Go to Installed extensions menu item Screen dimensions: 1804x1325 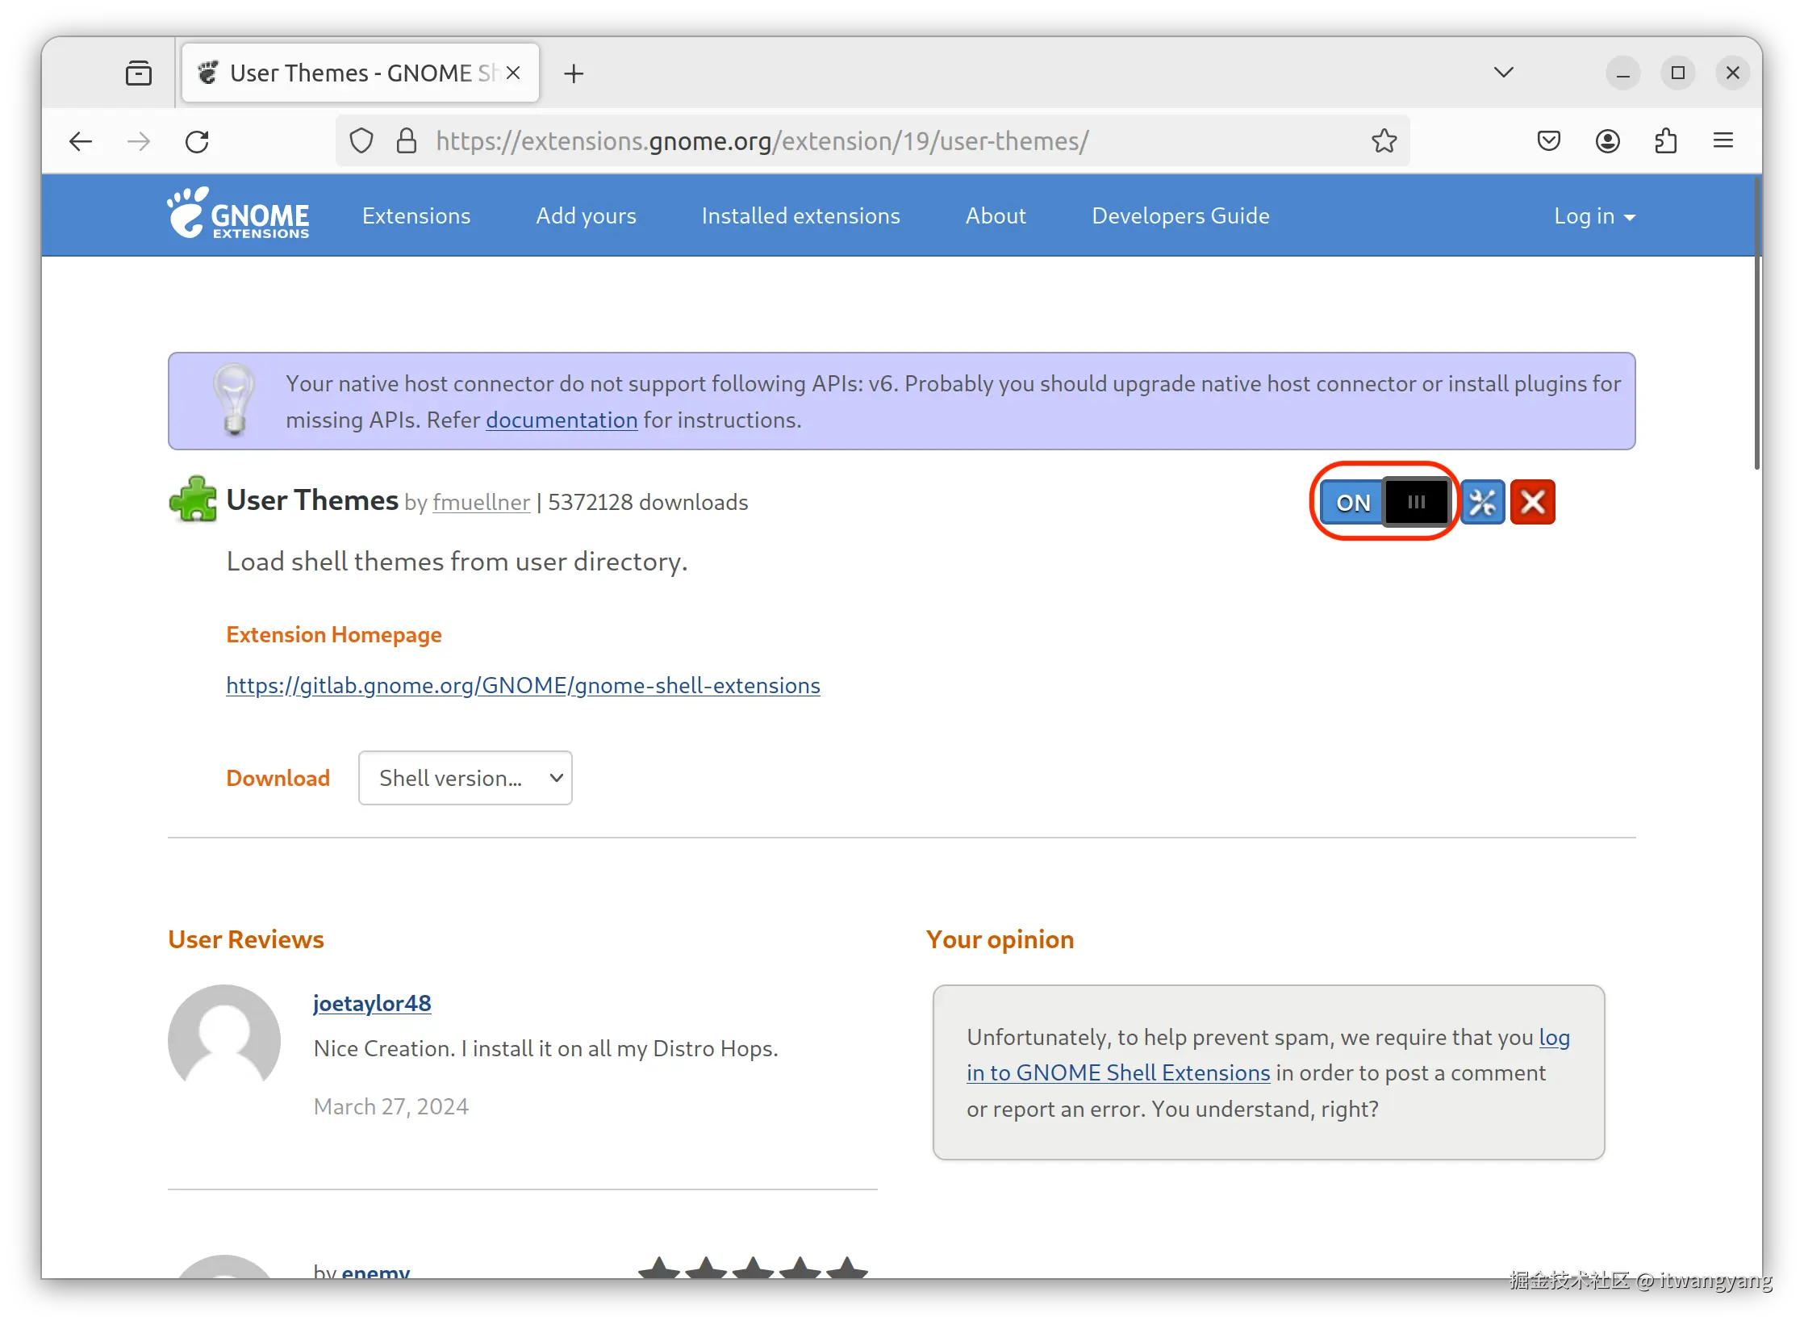tap(800, 216)
